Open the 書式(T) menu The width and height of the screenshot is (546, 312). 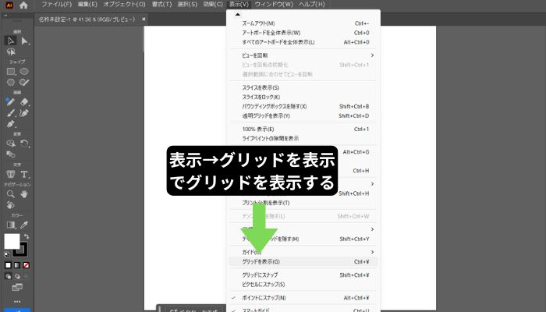[x=161, y=5]
